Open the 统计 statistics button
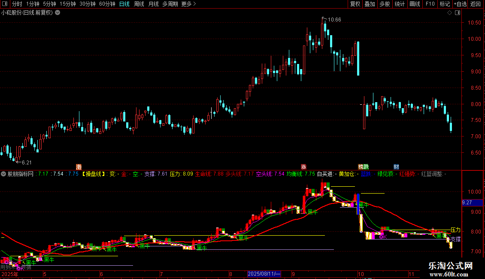The width and height of the screenshot is (485, 279). coord(400,4)
